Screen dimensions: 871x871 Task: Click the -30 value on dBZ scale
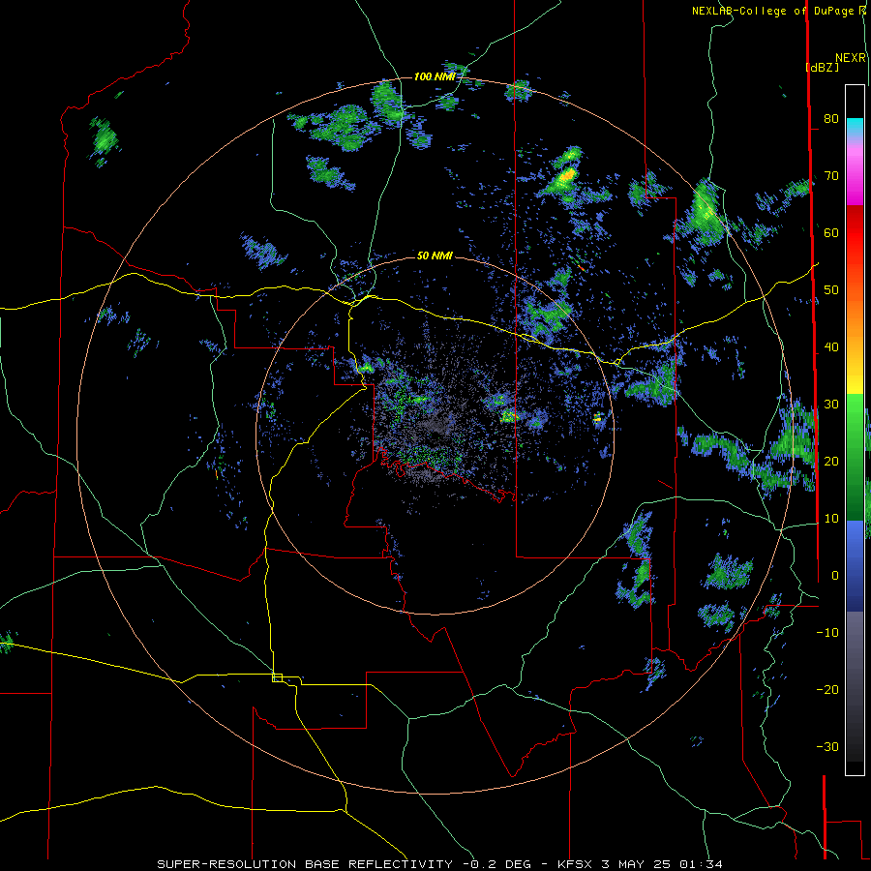[x=827, y=746]
